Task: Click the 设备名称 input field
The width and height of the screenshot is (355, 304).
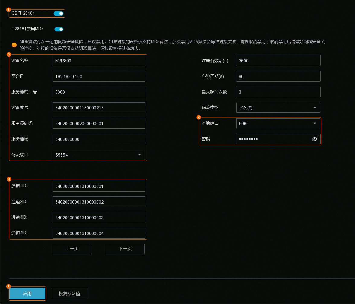Action: (99, 61)
